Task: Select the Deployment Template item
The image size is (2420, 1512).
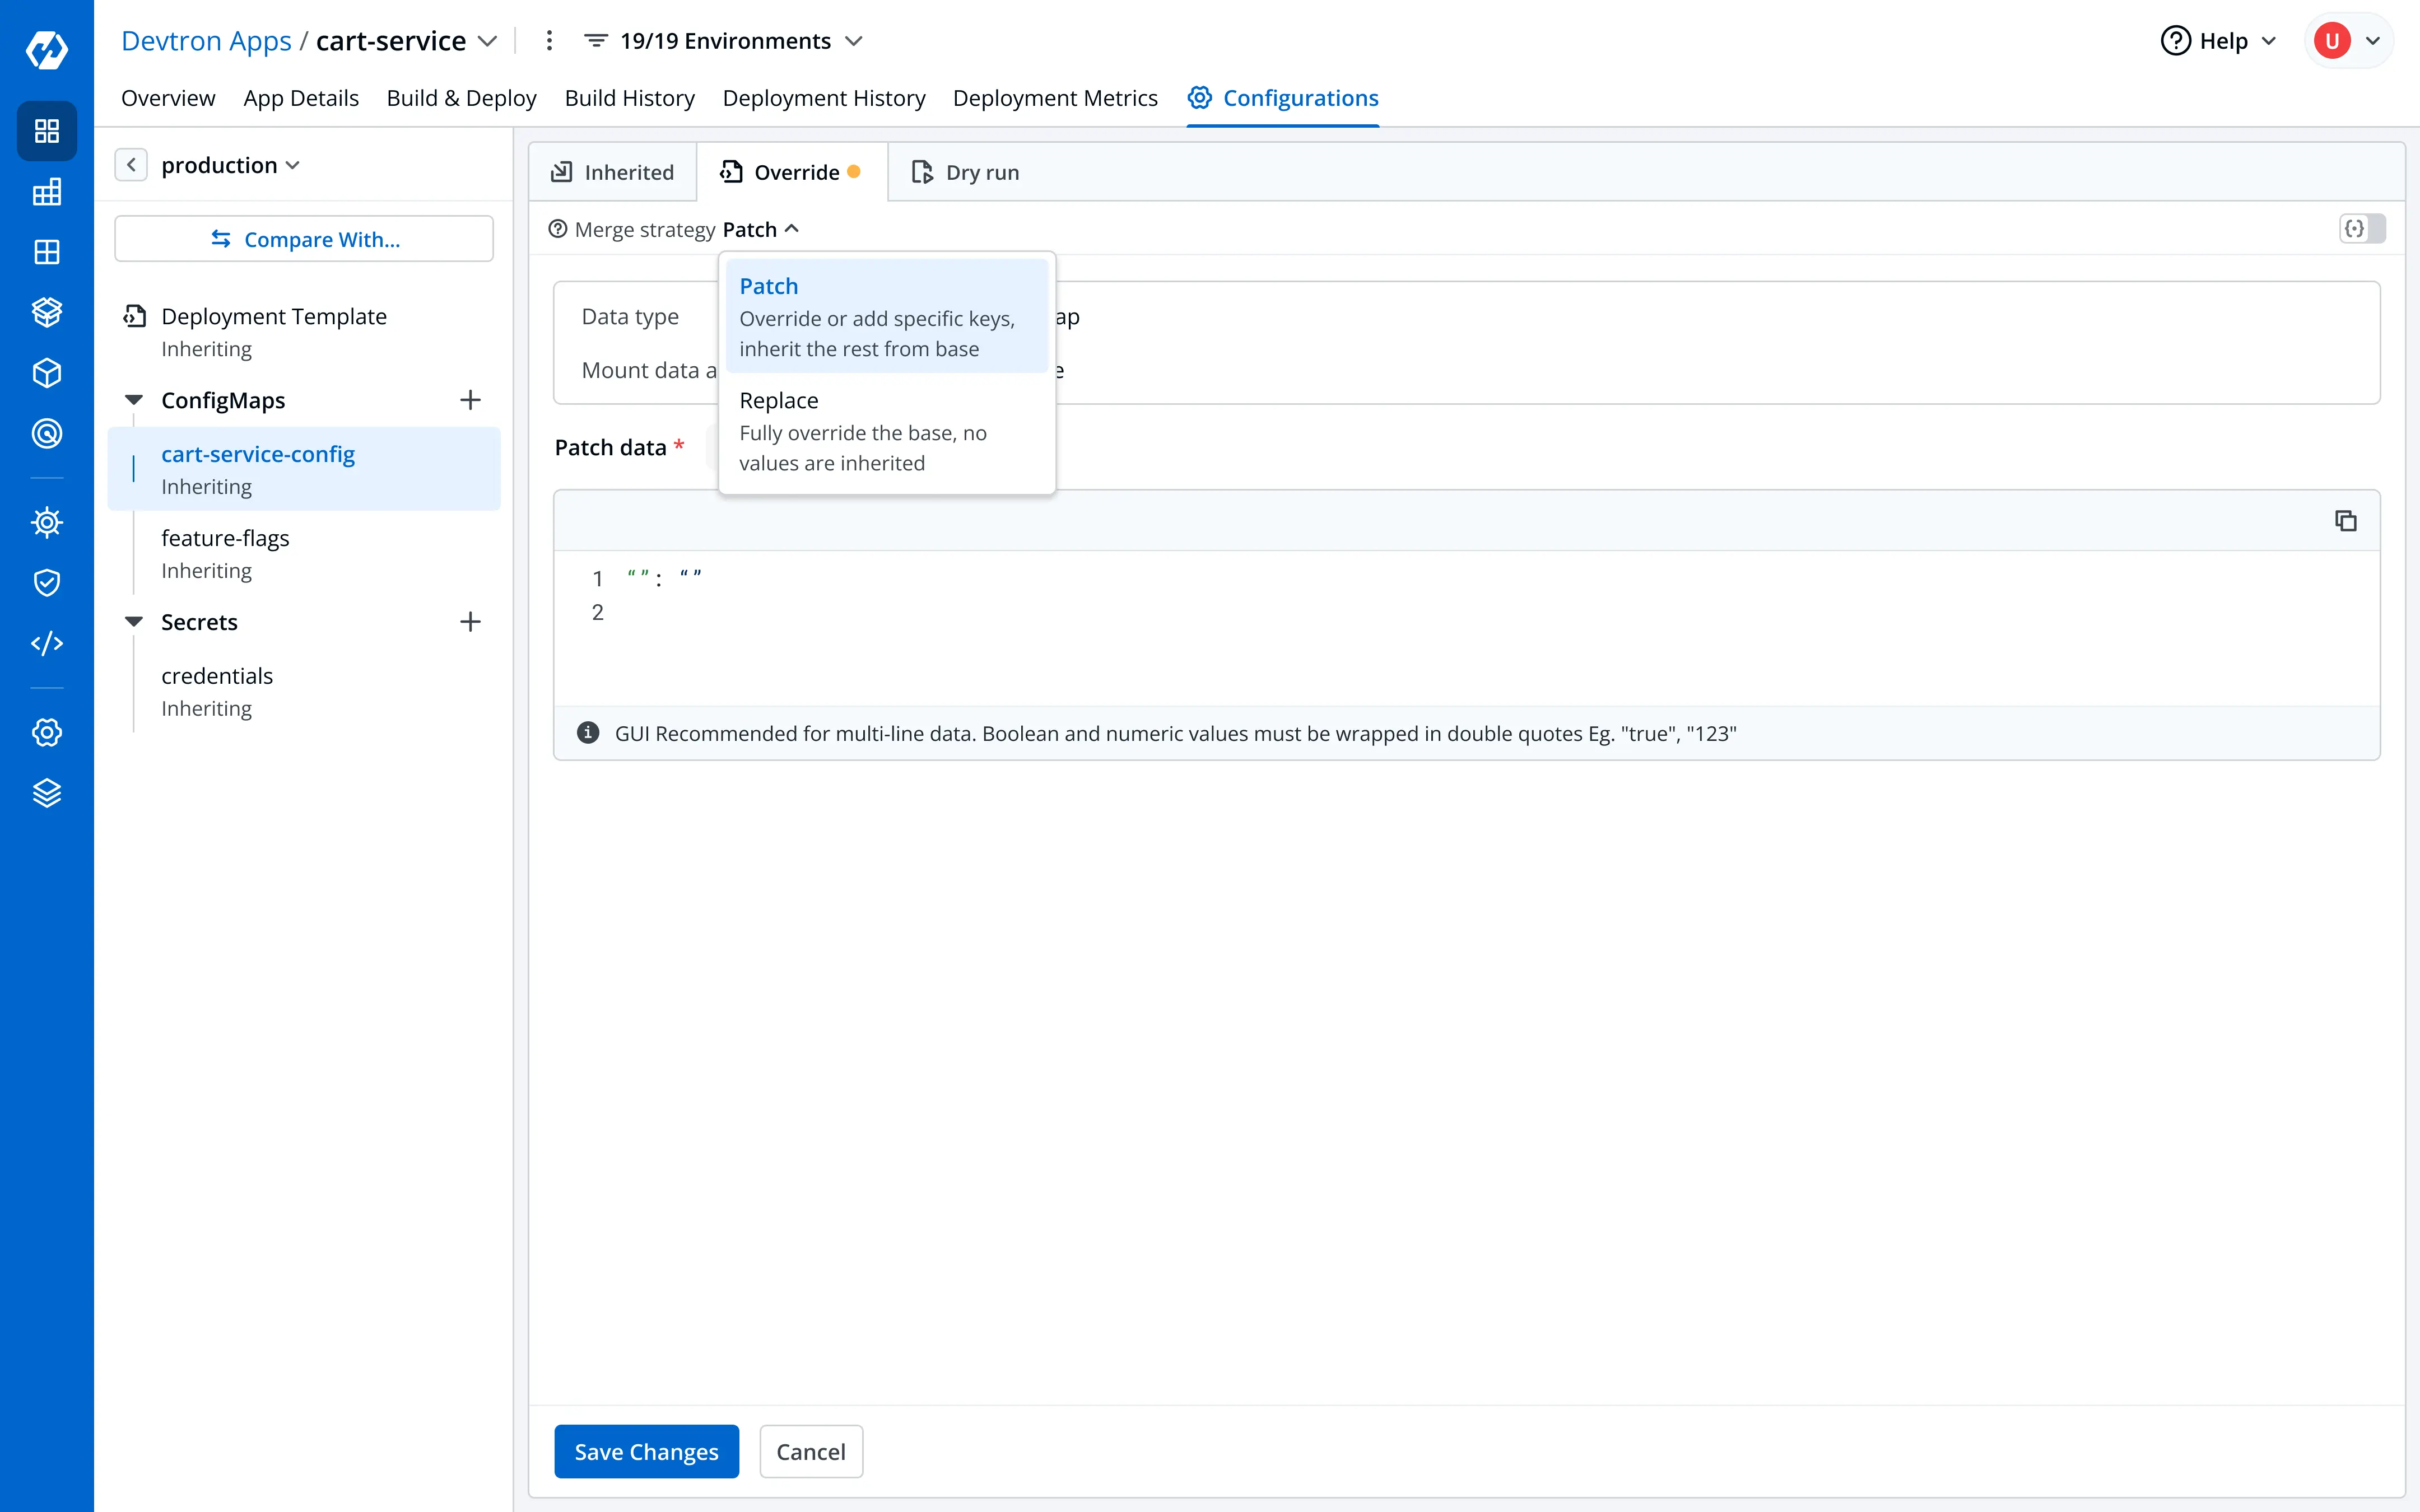Action: tap(304, 331)
